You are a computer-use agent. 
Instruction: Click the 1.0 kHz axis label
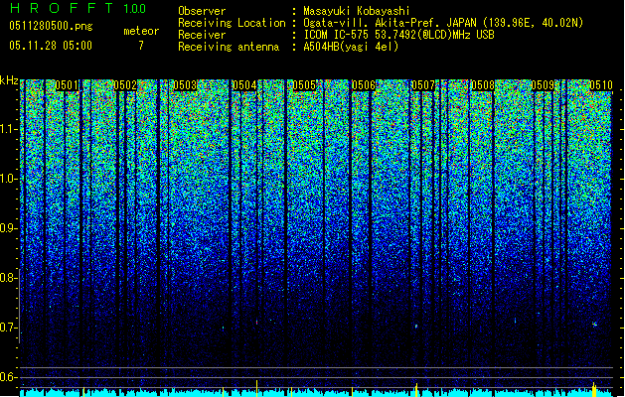pyautogui.click(x=9, y=180)
